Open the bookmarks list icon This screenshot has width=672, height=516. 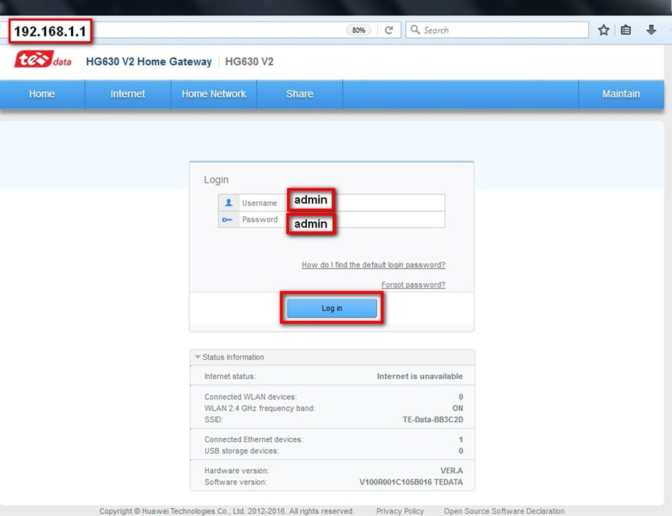[626, 30]
